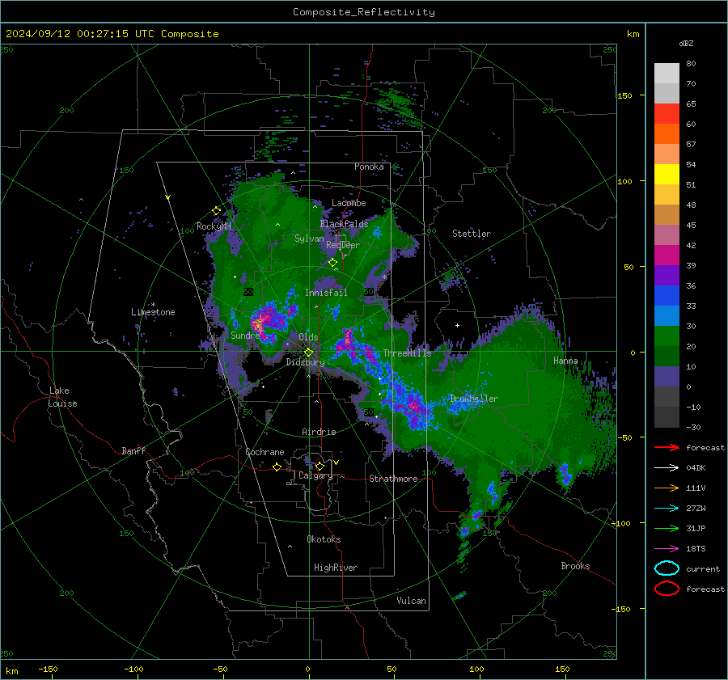Click the Red Deer city label
728x680 pixels.
343,245
